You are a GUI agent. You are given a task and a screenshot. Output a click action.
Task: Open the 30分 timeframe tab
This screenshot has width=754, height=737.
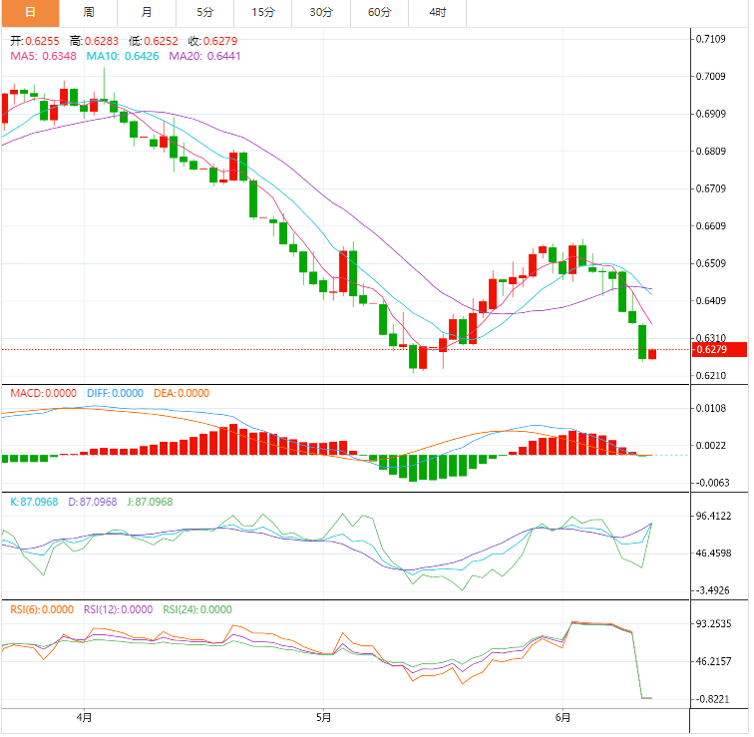(x=321, y=13)
